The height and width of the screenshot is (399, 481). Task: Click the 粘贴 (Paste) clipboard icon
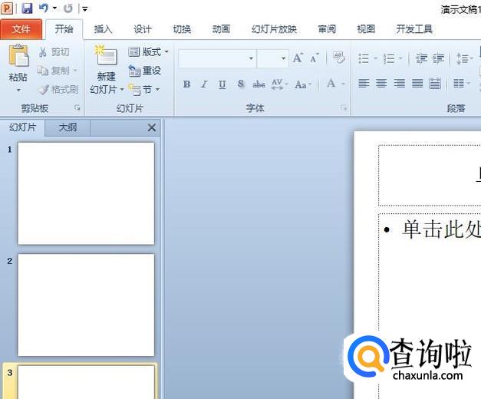point(18,55)
